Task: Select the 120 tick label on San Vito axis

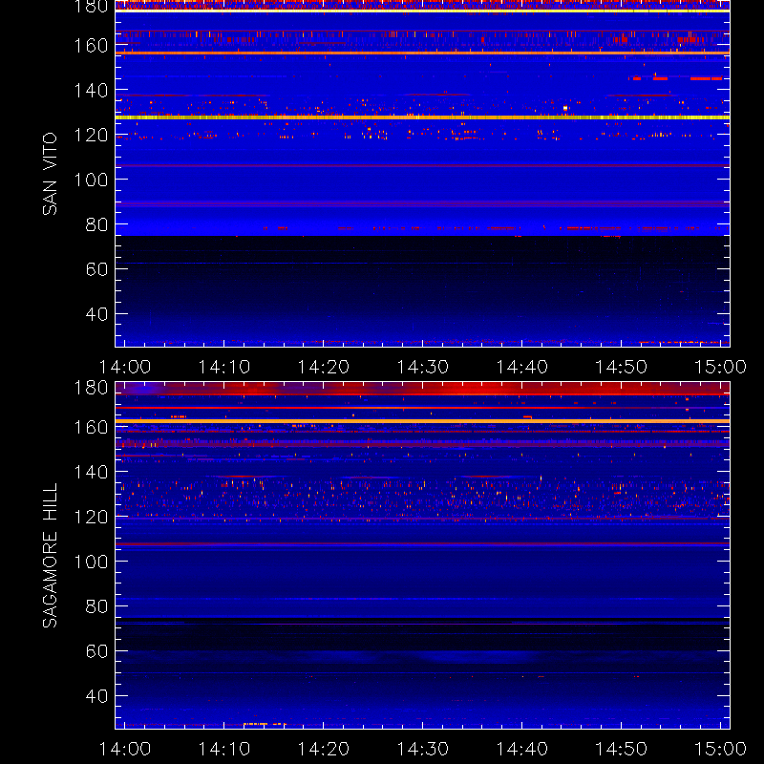Action: pyautogui.click(x=91, y=135)
